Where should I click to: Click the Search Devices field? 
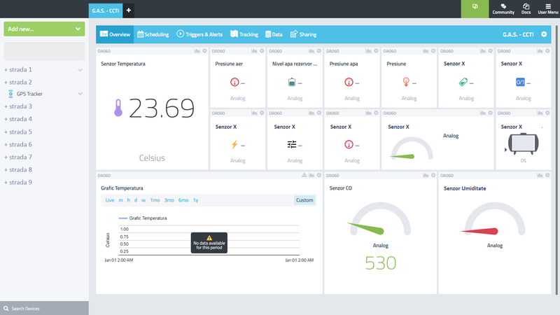tap(44, 308)
